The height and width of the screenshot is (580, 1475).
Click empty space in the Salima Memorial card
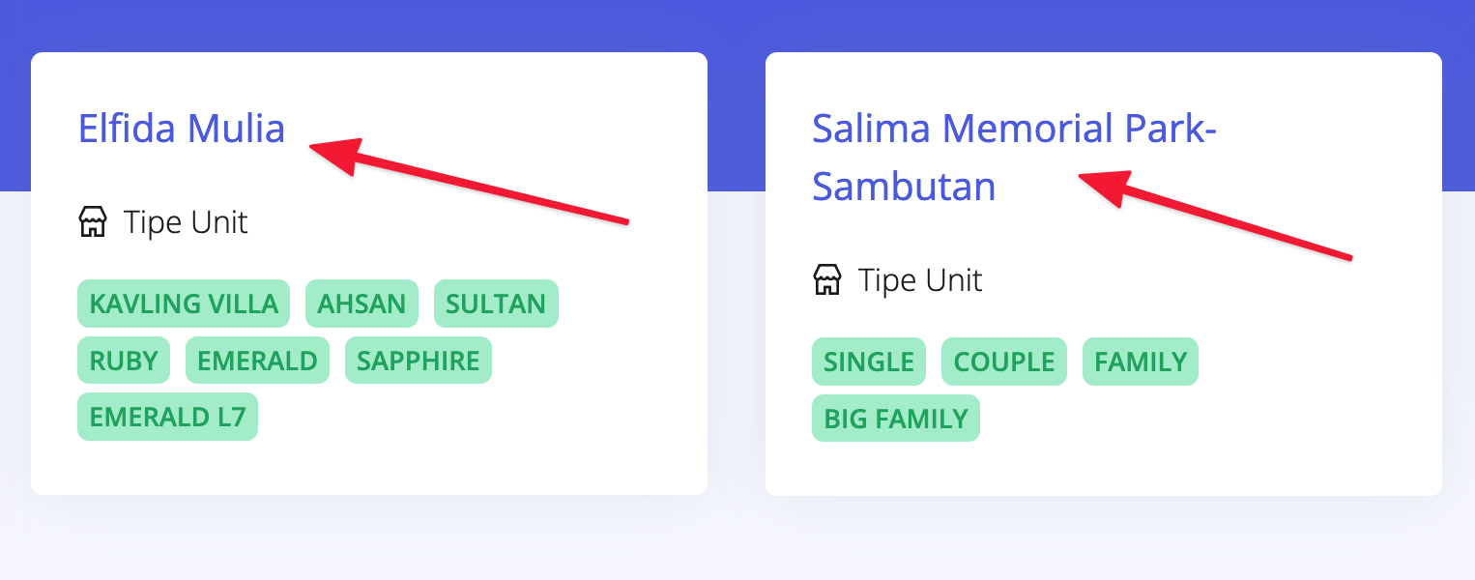click(x=1257, y=425)
